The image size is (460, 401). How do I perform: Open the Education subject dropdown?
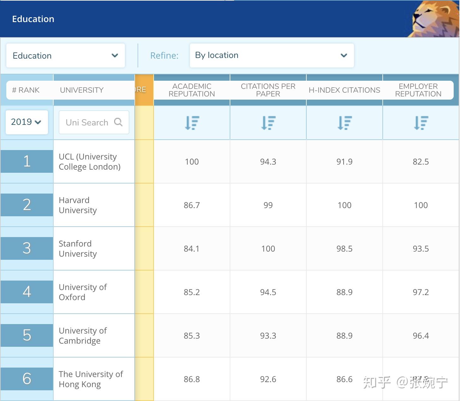point(65,55)
